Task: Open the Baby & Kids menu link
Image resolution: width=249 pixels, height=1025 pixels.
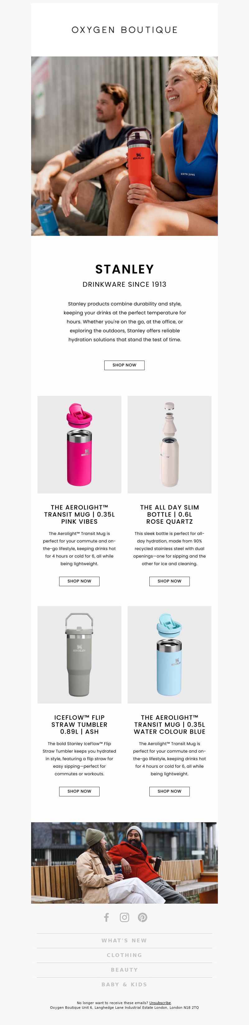Action: (124, 984)
